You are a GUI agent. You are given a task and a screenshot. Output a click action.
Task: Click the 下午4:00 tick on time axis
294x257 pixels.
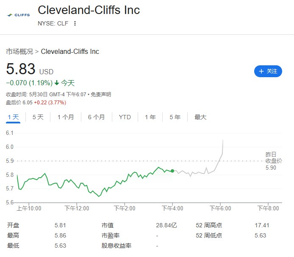172,208
